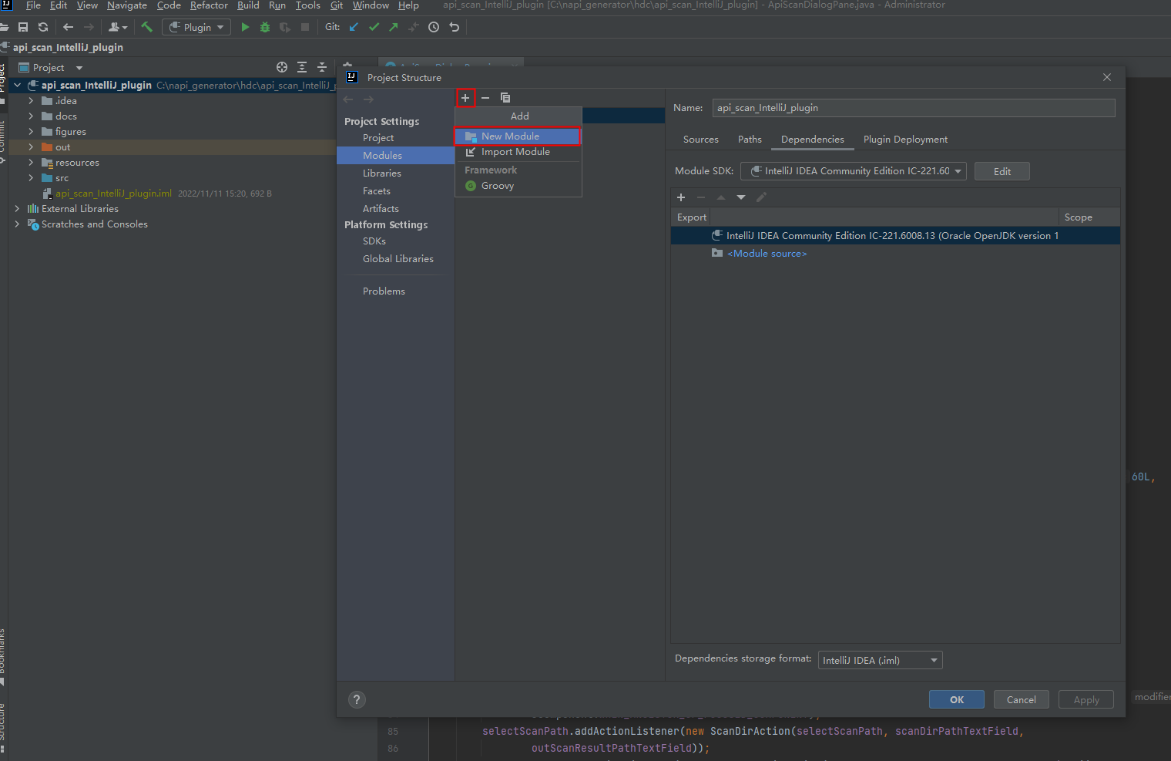This screenshot has width=1171, height=761.
Task: Click the plus icon above the Export column
Action: pyautogui.click(x=681, y=197)
